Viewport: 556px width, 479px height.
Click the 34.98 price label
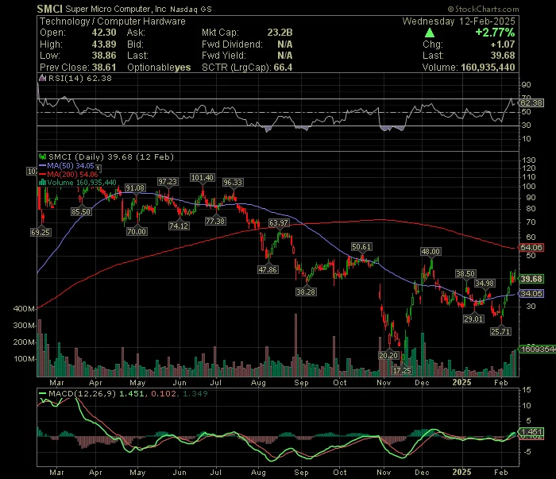[485, 283]
